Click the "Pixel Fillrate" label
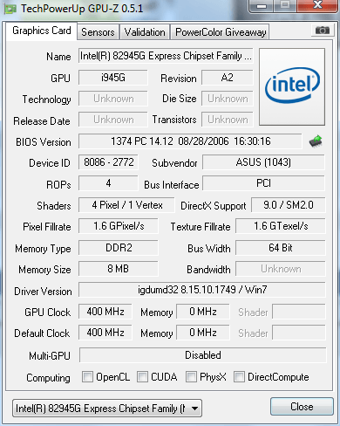 pos(47,227)
